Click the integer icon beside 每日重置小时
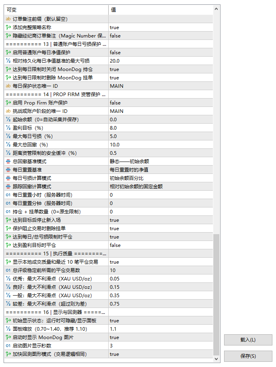Image resolution: width=276 pixels, height=367 pixels. [8, 195]
